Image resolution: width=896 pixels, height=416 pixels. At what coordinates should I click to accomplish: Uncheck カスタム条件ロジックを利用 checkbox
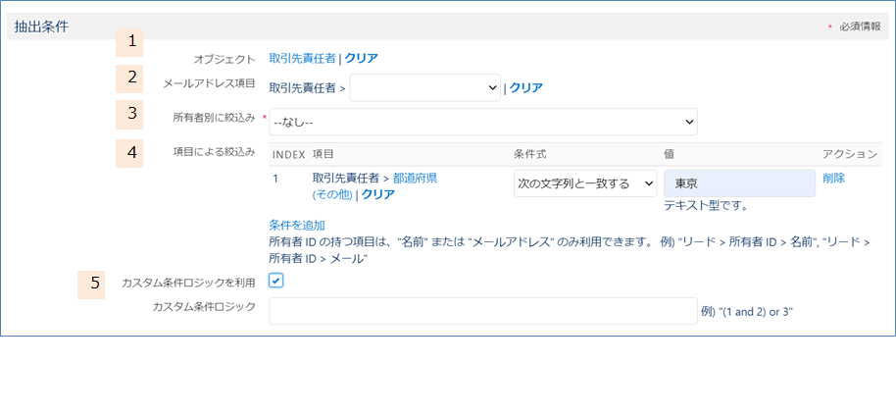[x=276, y=281]
